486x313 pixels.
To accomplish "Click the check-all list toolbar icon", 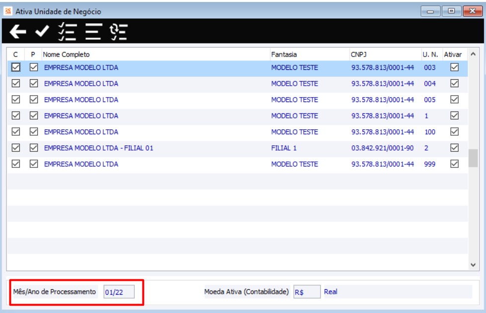I will [x=67, y=32].
